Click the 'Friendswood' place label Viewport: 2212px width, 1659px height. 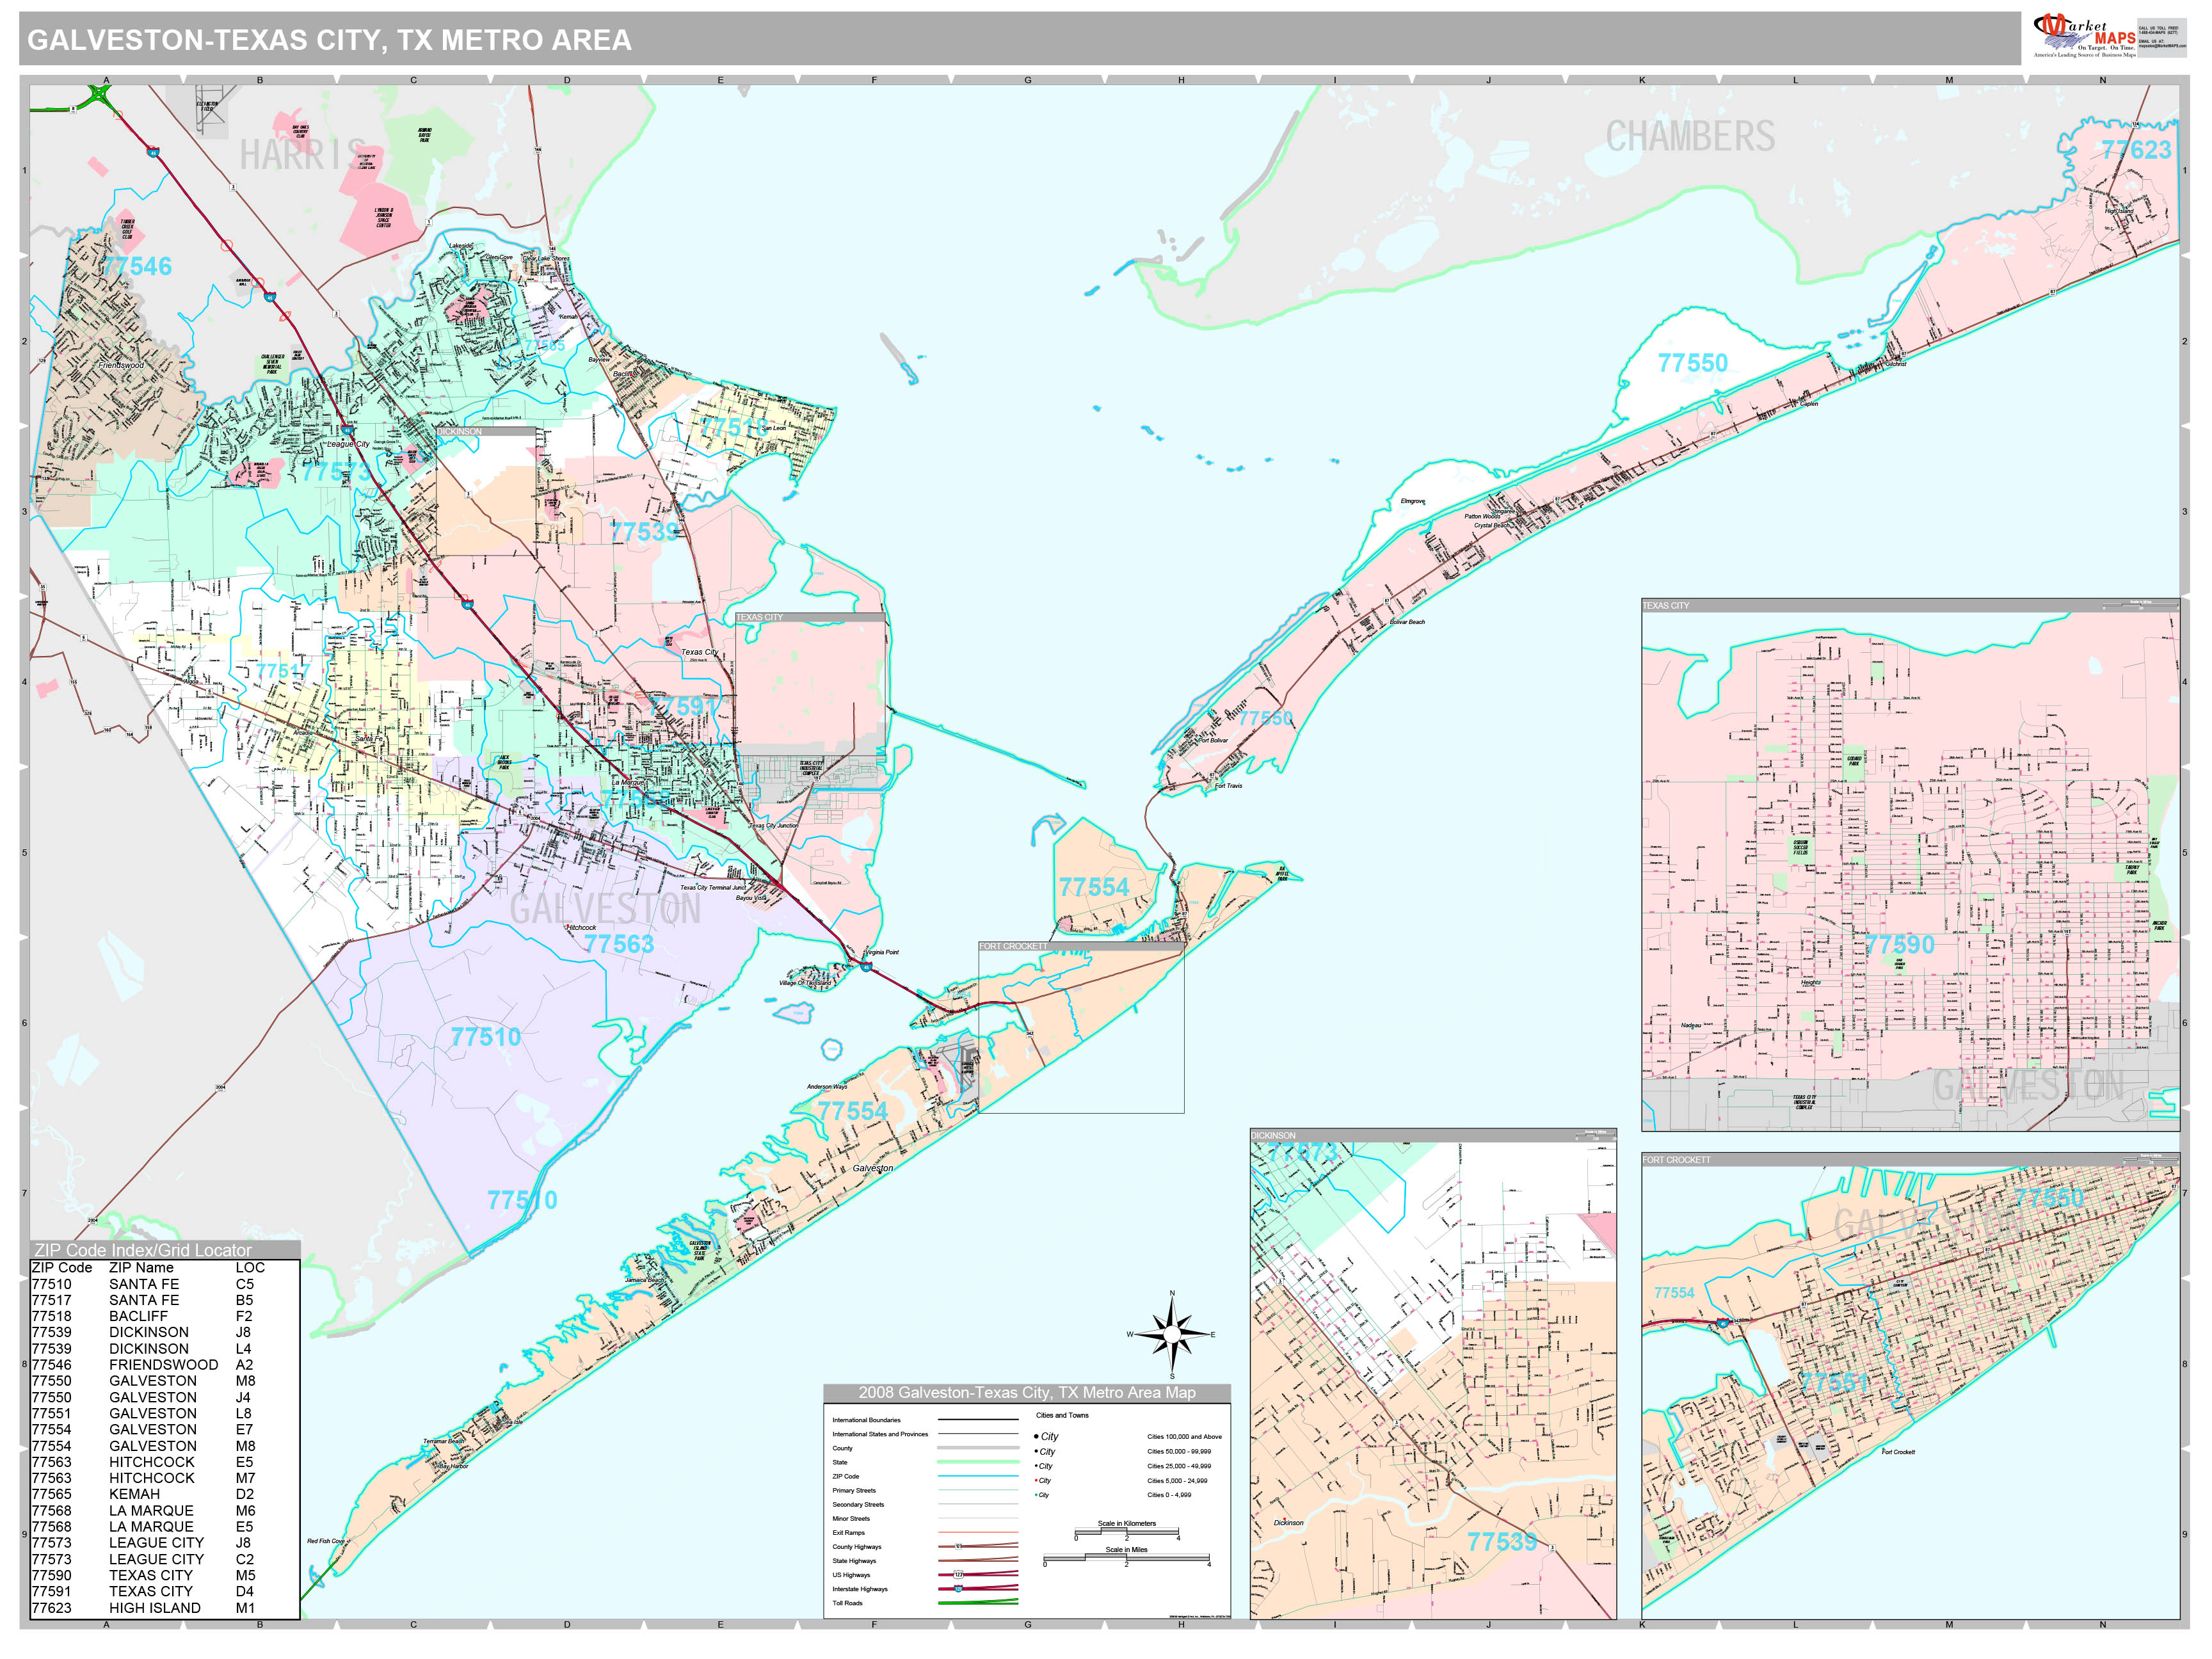click(x=121, y=365)
